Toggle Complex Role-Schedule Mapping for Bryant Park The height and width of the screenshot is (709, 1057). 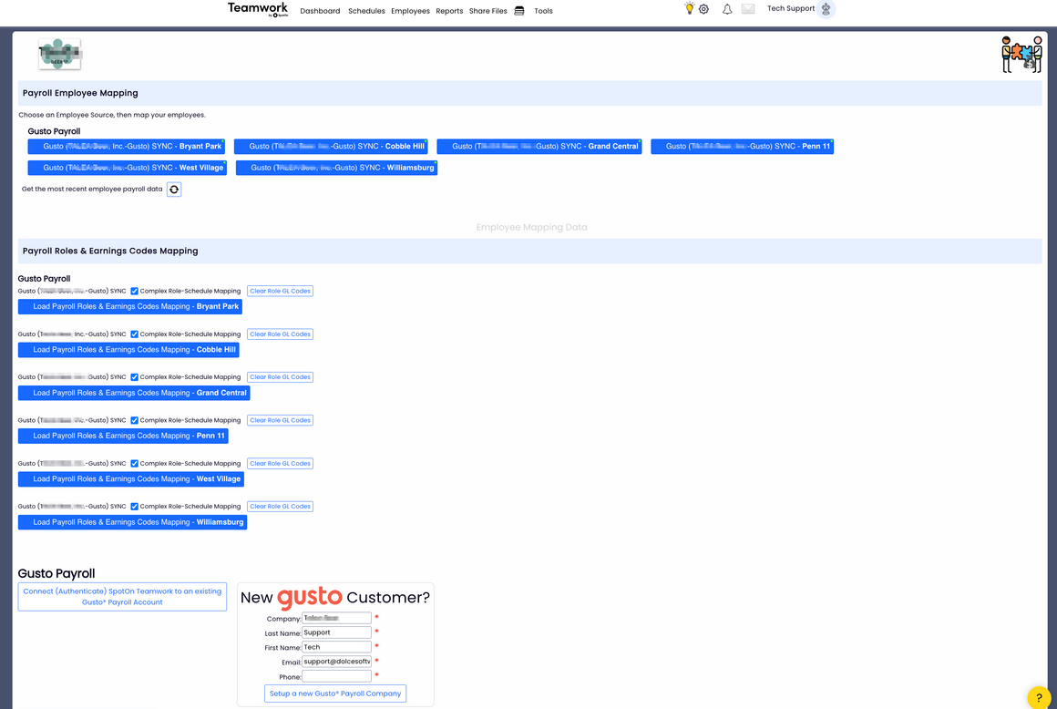click(134, 291)
